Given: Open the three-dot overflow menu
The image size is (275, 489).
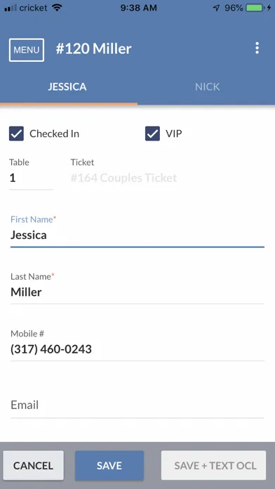Looking at the screenshot, I should click(257, 48).
